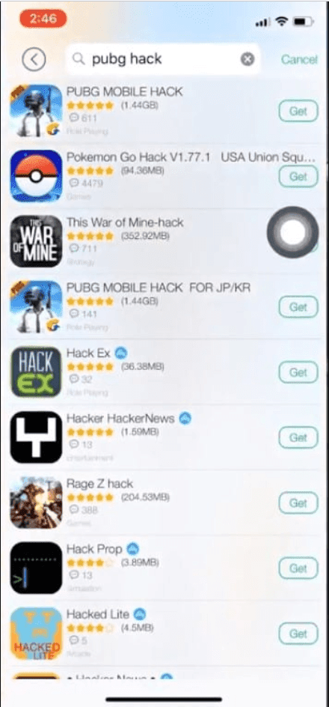Open PUBG MOBILE HACK FOR JP/KR icon
Viewport: 329px width, 707px height.
pyautogui.click(x=36, y=306)
